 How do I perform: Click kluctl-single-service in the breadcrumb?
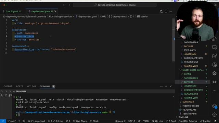pyautogui.click(x=60, y=16)
